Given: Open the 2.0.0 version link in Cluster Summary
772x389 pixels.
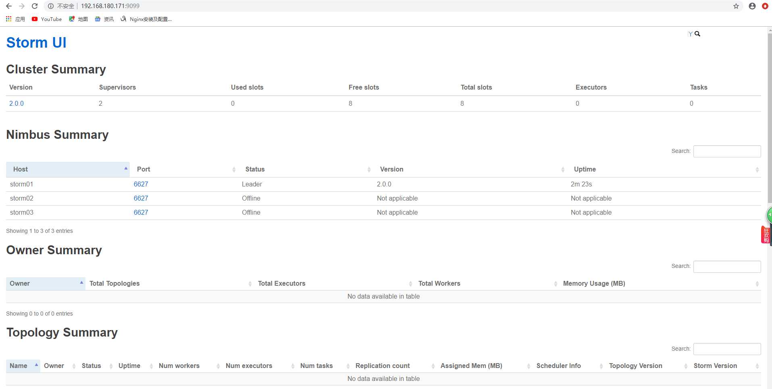Looking at the screenshot, I should [17, 103].
